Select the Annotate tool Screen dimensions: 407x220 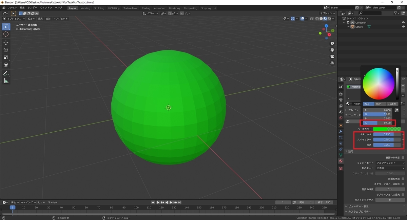pyautogui.click(x=6, y=73)
